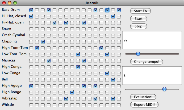The height and width of the screenshot is (110, 184).
Task: Uncheck the checked Low Conga beat checkbox
Action: 107,73
